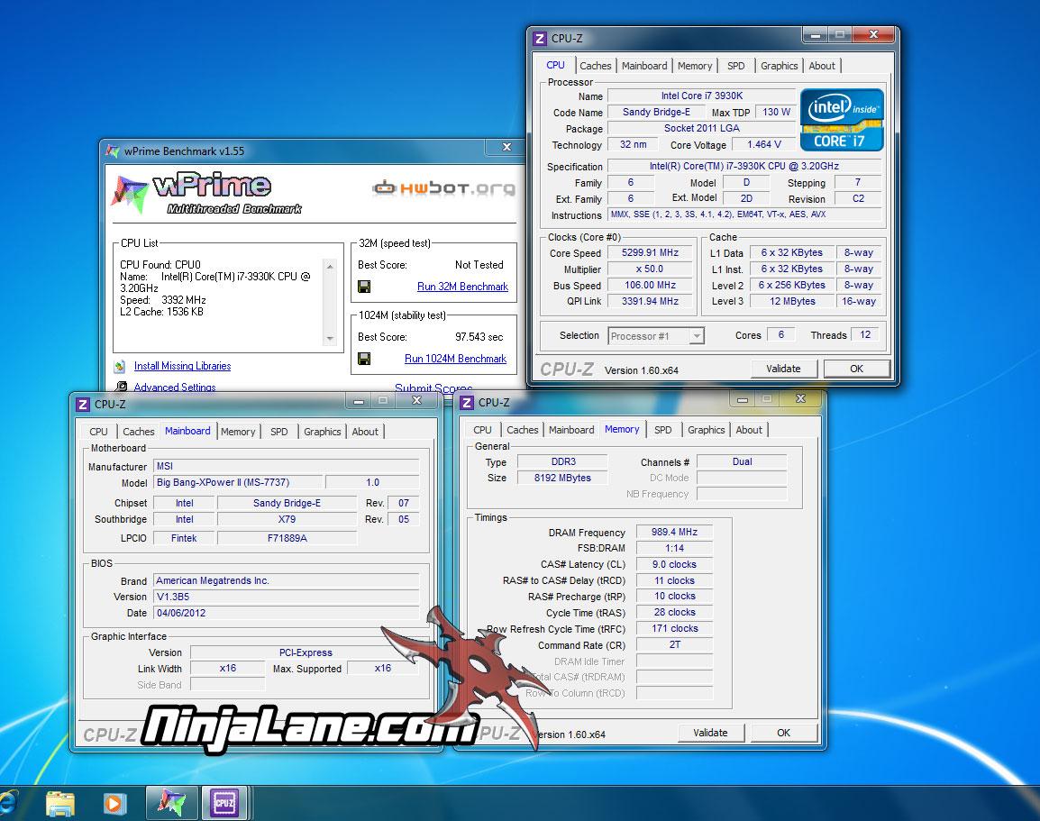Open Windows Explorer folder in taskbar
The image size is (1040, 821).
click(x=60, y=803)
